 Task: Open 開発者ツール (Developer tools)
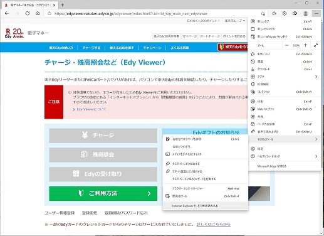coord(206,196)
